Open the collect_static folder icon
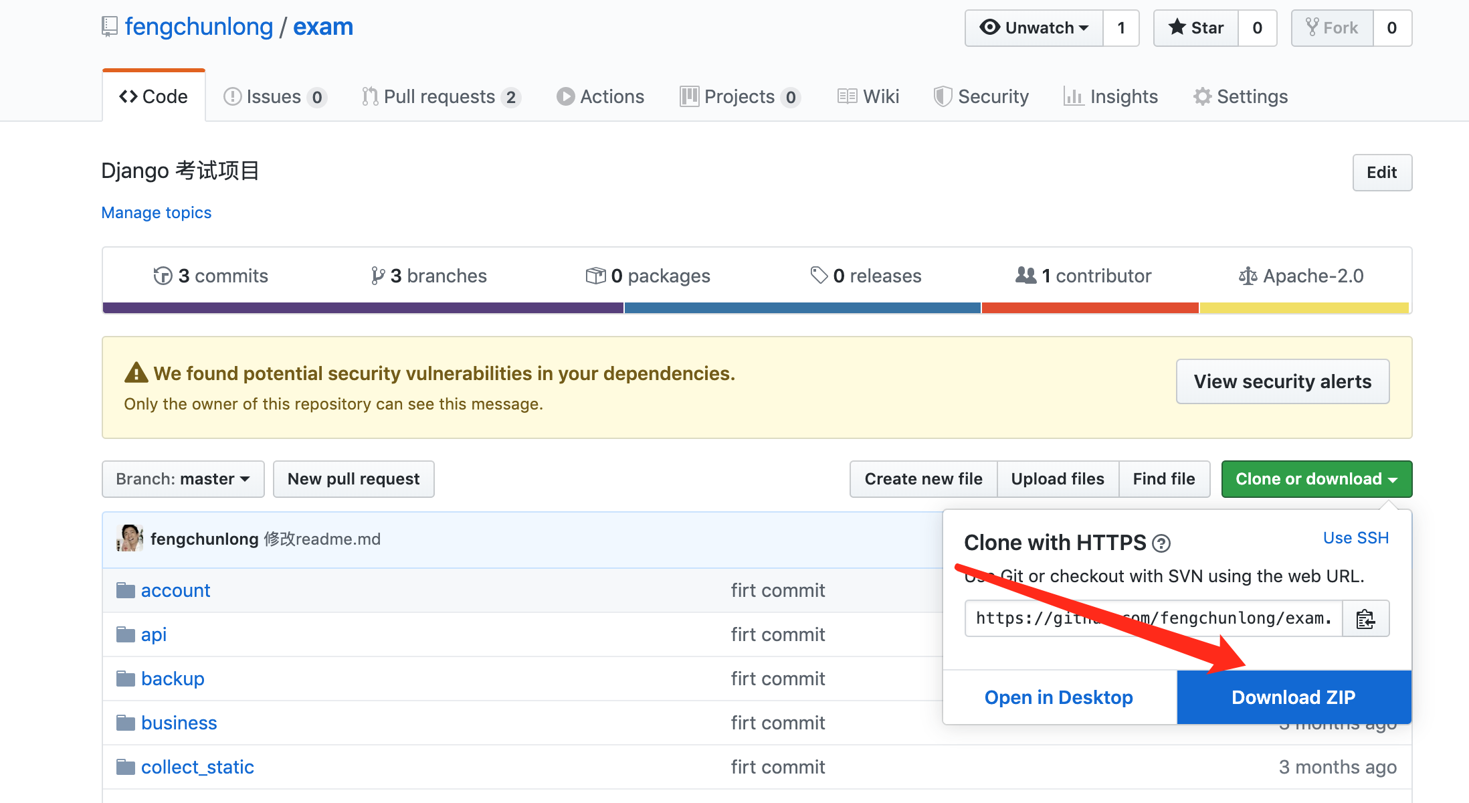The height and width of the screenshot is (803, 1469). tap(125, 767)
